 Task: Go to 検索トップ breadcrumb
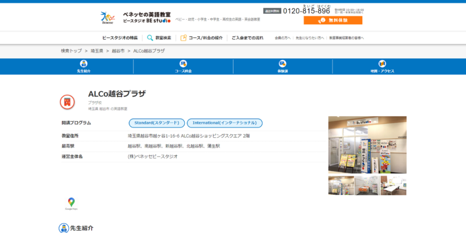click(71, 51)
